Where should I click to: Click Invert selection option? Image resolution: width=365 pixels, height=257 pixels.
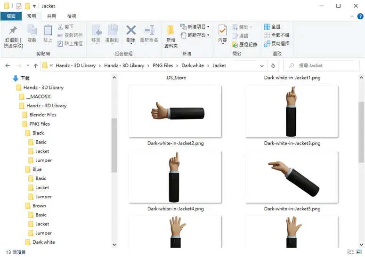point(277,43)
